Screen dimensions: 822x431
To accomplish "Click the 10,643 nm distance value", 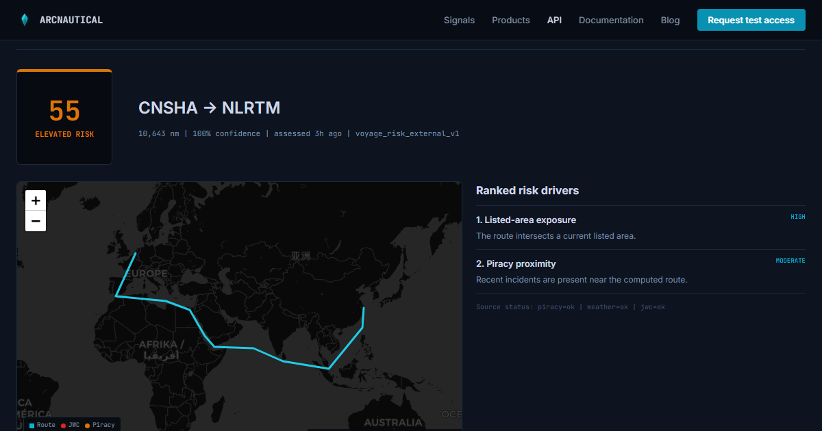I will 159,133.
